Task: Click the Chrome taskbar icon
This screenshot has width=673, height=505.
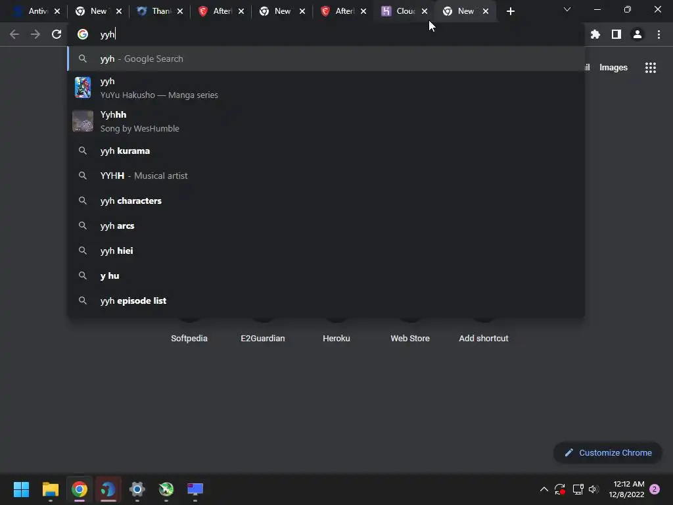Action: coord(80,489)
